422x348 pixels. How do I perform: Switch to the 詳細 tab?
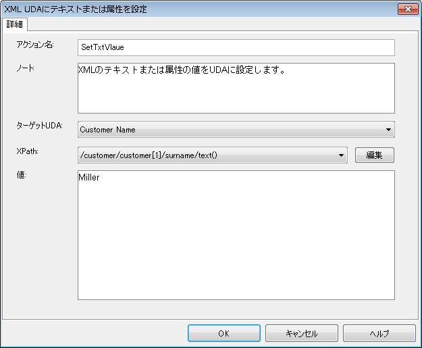point(15,24)
